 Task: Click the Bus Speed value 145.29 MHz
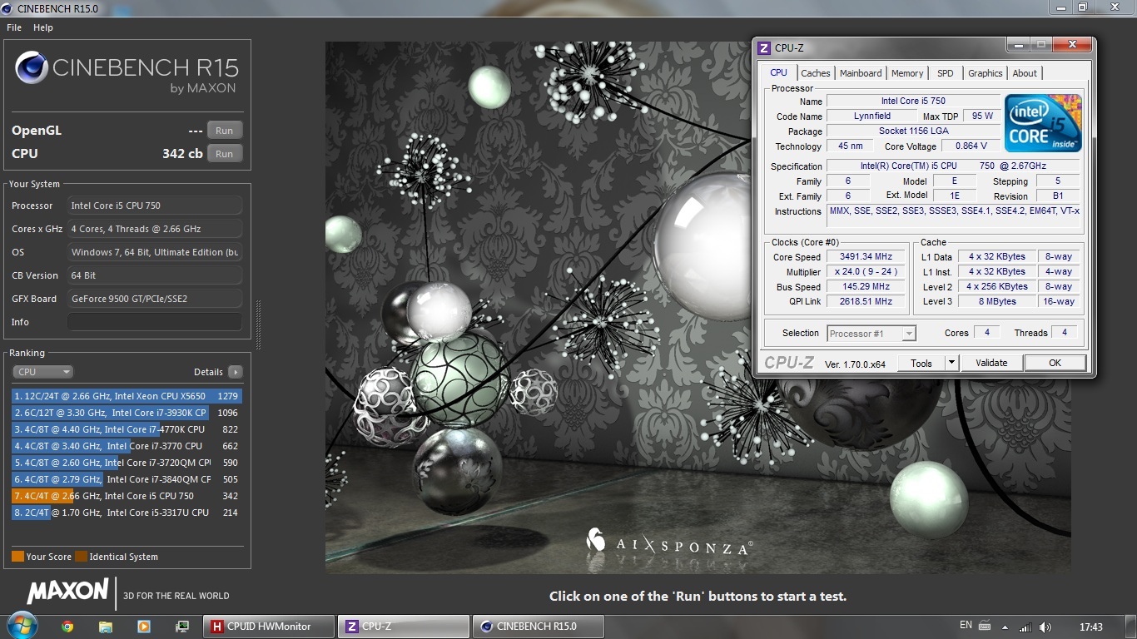click(x=866, y=287)
